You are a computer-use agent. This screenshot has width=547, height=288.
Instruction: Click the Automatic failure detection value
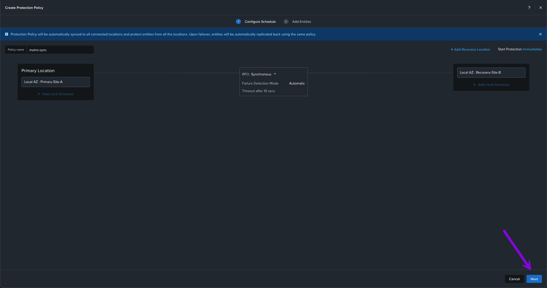[297, 83]
